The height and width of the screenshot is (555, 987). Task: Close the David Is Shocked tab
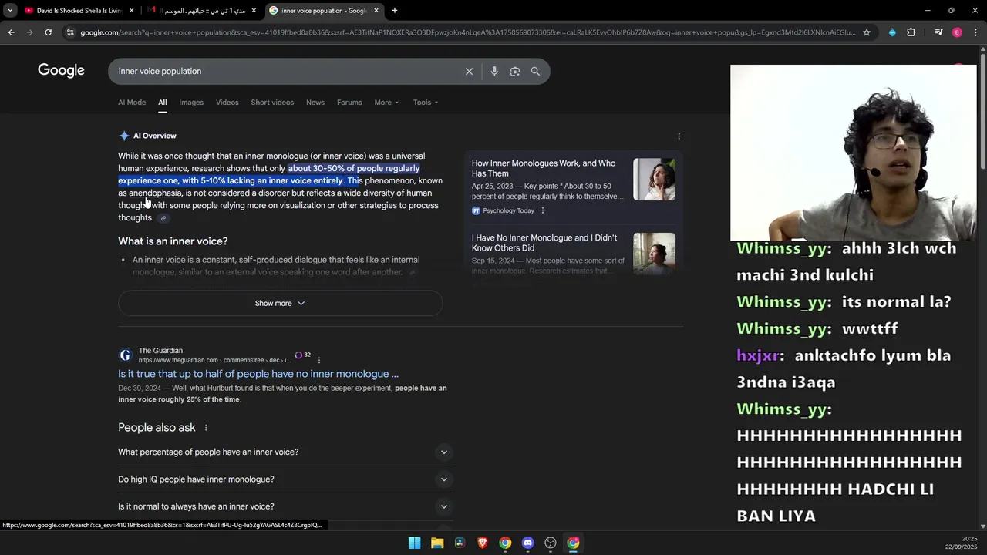pyautogui.click(x=131, y=11)
